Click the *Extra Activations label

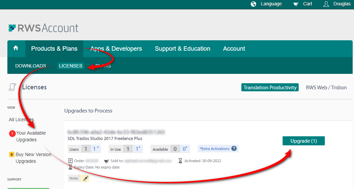pyautogui.click(x=215, y=149)
